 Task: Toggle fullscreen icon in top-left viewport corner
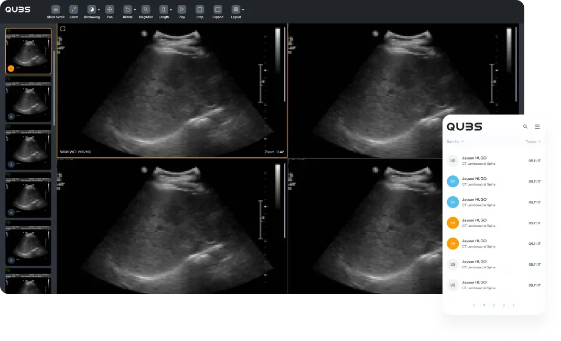click(x=62, y=29)
